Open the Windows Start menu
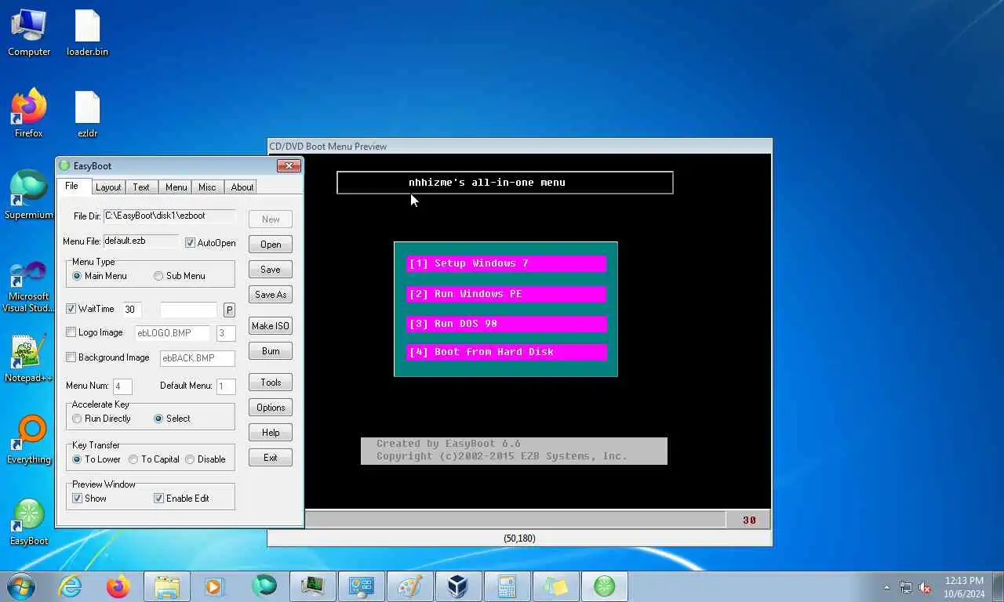Image resolution: width=1004 pixels, height=602 pixels. [20, 586]
